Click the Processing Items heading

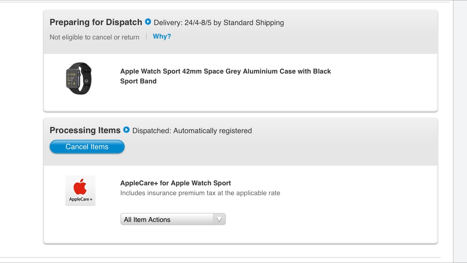click(85, 130)
